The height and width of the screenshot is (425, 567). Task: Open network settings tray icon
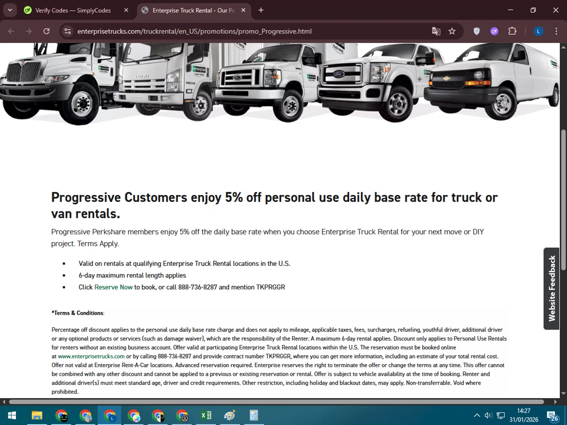[x=501, y=416]
